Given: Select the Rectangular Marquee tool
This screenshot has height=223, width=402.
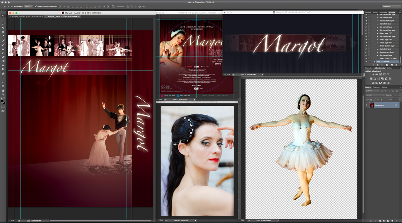Looking at the screenshot, I should tap(3, 20).
